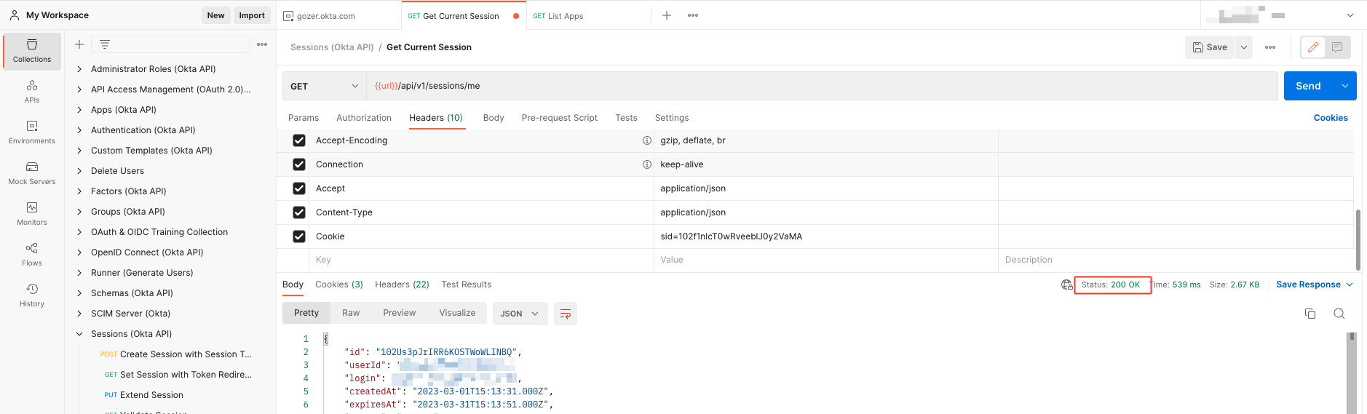Viewport: 1367px width, 414px height.
Task: Click the New button
Action: [216, 15]
